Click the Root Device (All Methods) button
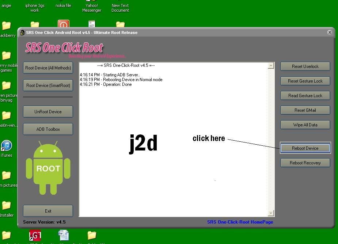Screen dimensions: 338x244 tap(48, 68)
